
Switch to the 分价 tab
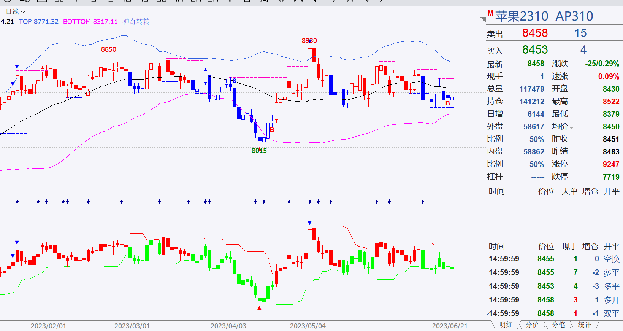coord(532,325)
